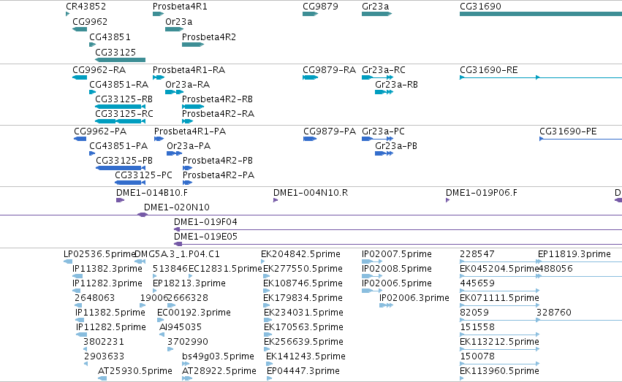Click transcript Prosbeta4R2-RA
This screenshot has height=382, width=622.
[187, 121]
